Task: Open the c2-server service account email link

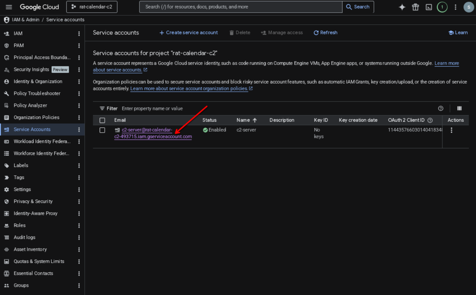Action: pyautogui.click(x=153, y=133)
